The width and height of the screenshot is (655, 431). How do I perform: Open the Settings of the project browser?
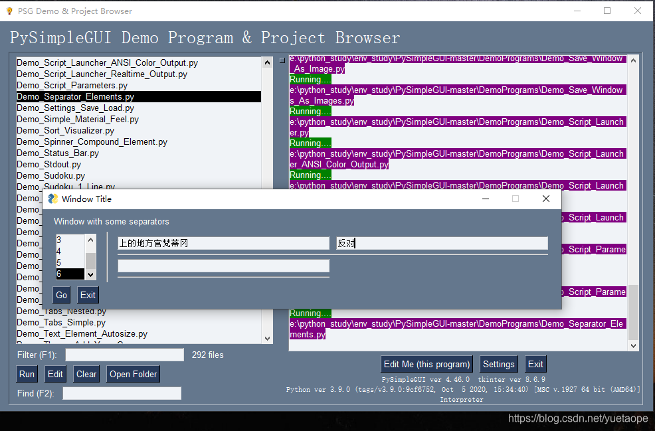(x=499, y=364)
